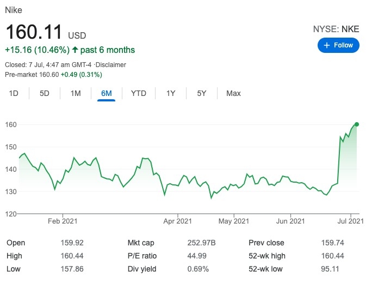Click the P/E ratio value 44.99
Screen dimensions: 372x283
[197, 256]
